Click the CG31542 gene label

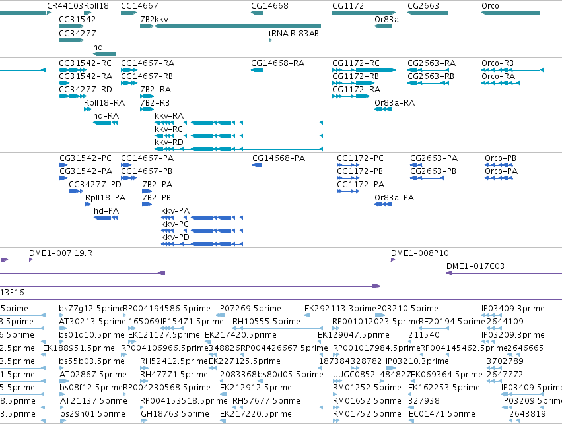coord(77,19)
